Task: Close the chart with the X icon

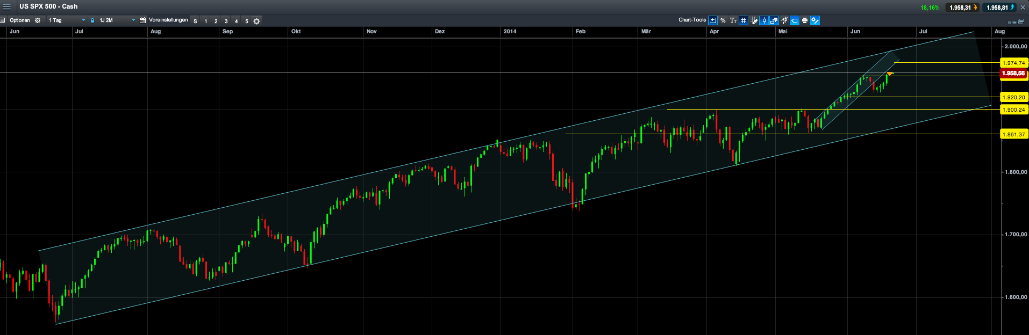Action: click(1023, 8)
